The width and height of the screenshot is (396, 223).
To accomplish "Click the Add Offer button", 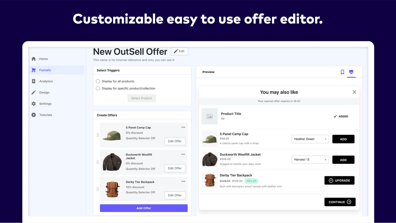I will click(x=144, y=208).
